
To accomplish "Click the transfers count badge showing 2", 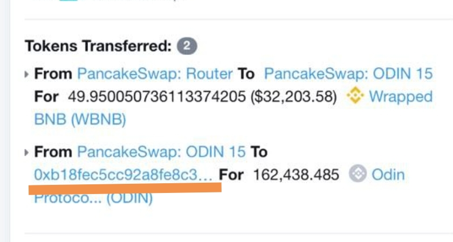I will tap(187, 46).
